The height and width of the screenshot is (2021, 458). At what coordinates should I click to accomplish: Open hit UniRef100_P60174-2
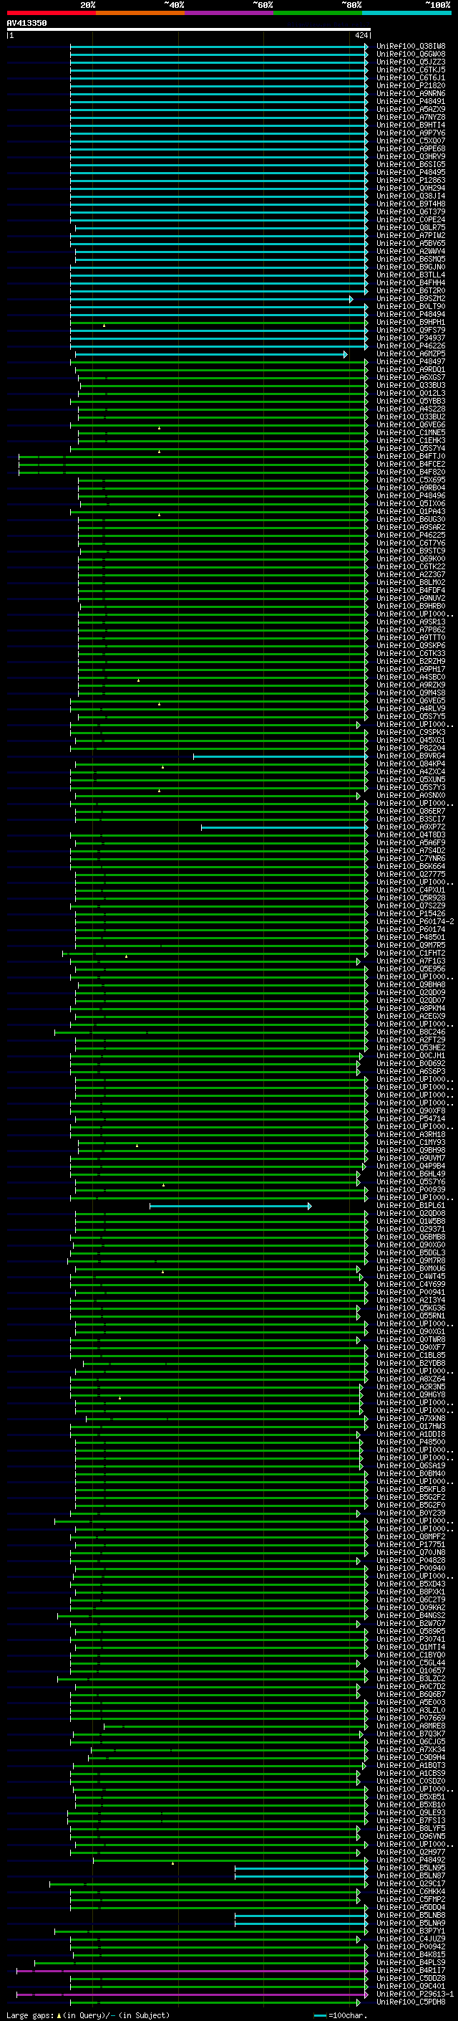click(416, 922)
